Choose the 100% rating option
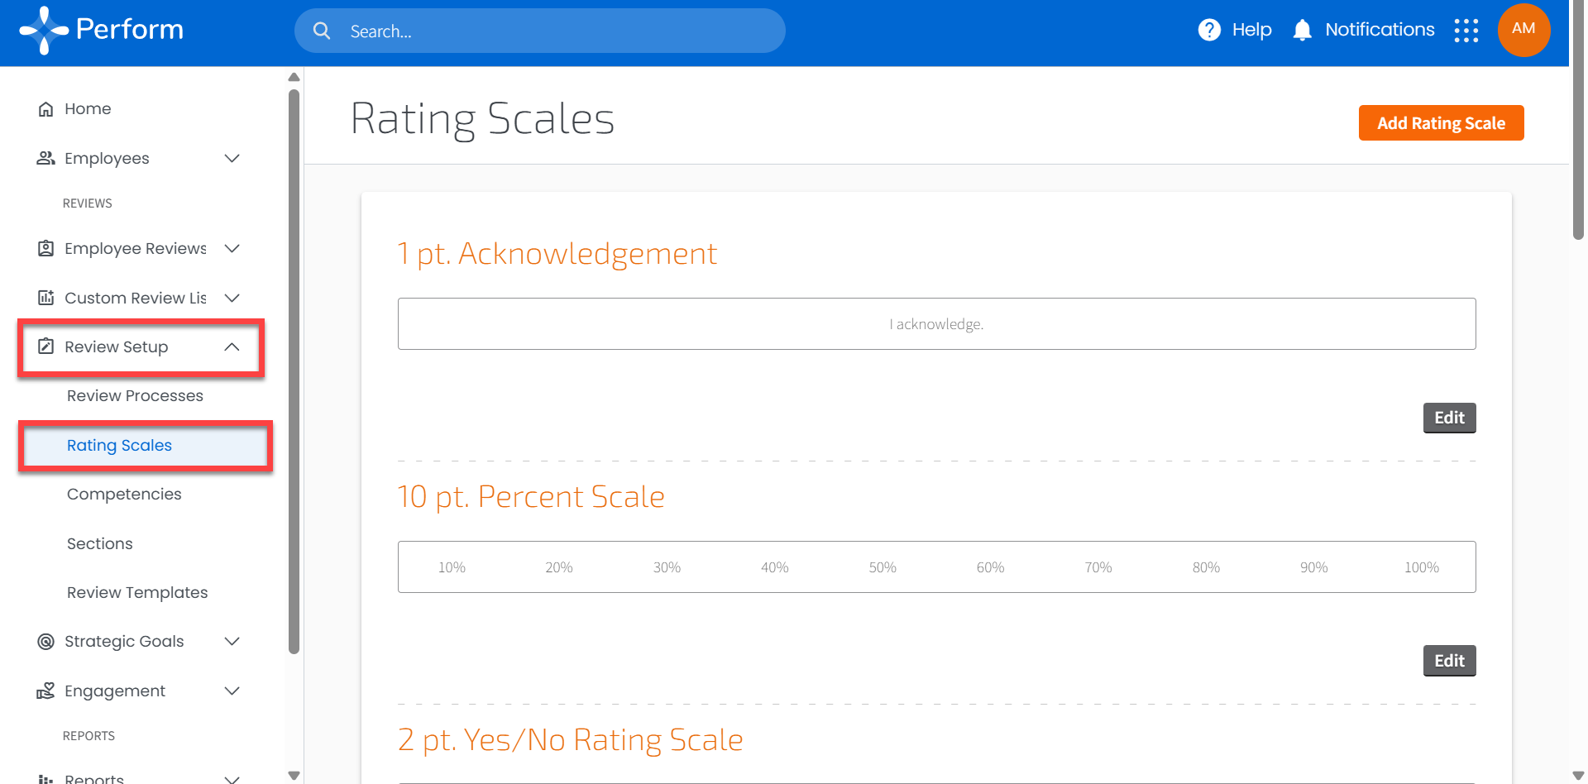This screenshot has height=784, width=1588. (1421, 567)
